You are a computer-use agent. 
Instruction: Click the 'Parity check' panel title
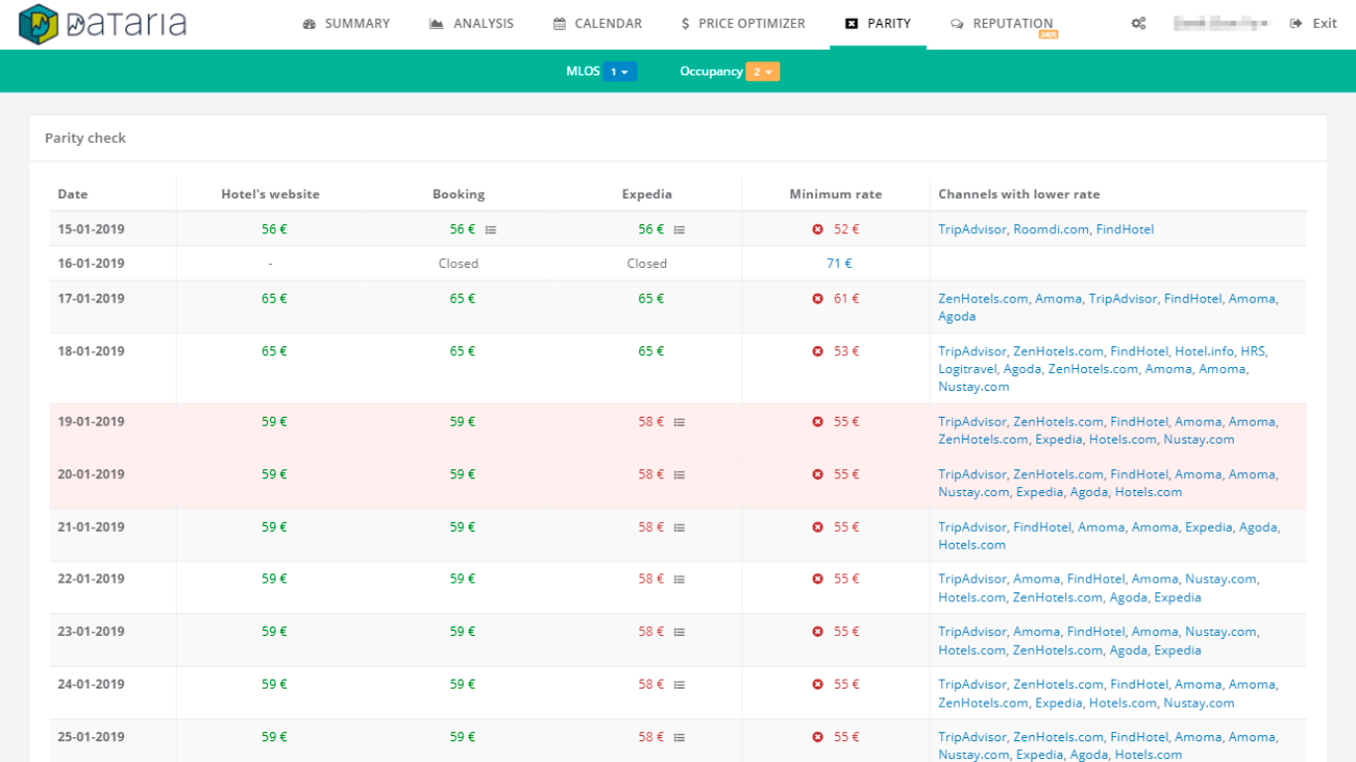[85, 138]
